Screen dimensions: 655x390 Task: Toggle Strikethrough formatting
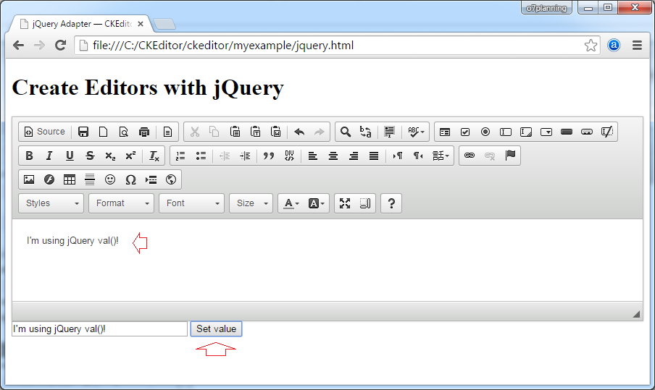[x=90, y=156]
